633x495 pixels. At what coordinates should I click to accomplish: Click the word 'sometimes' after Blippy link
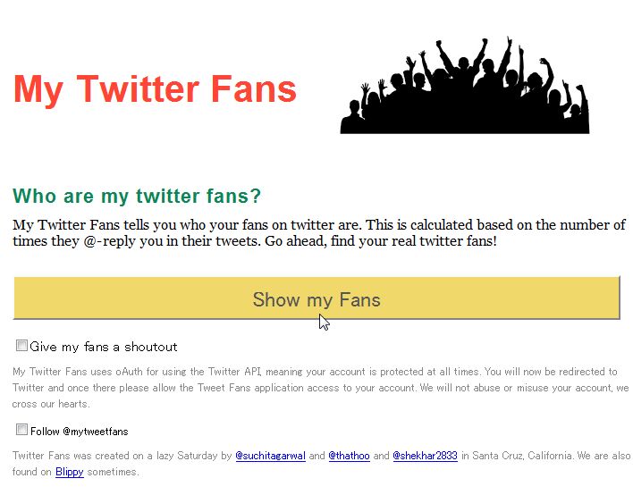tap(112, 472)
